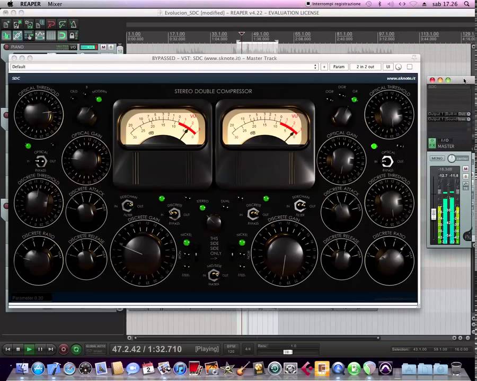477x381 pixels.
Task: Click the 4/4 time signature field
Action: point(248,349)
